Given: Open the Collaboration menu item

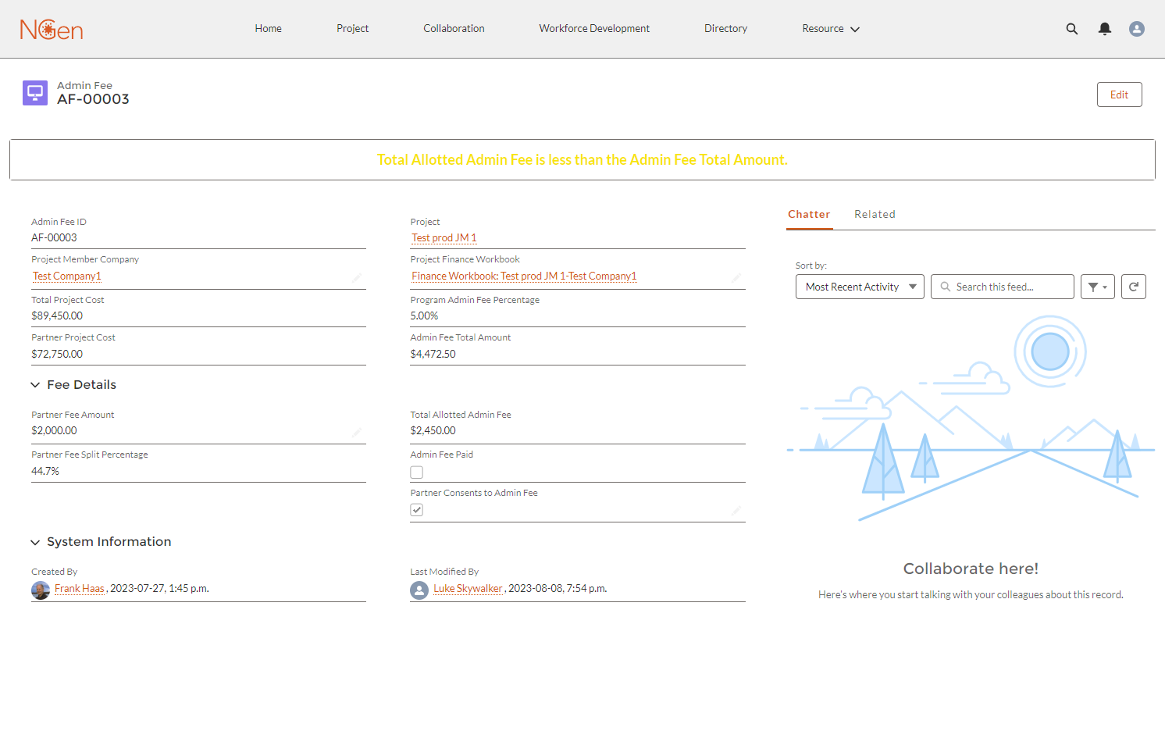Looking at the screenshot, I should (454, 29).
